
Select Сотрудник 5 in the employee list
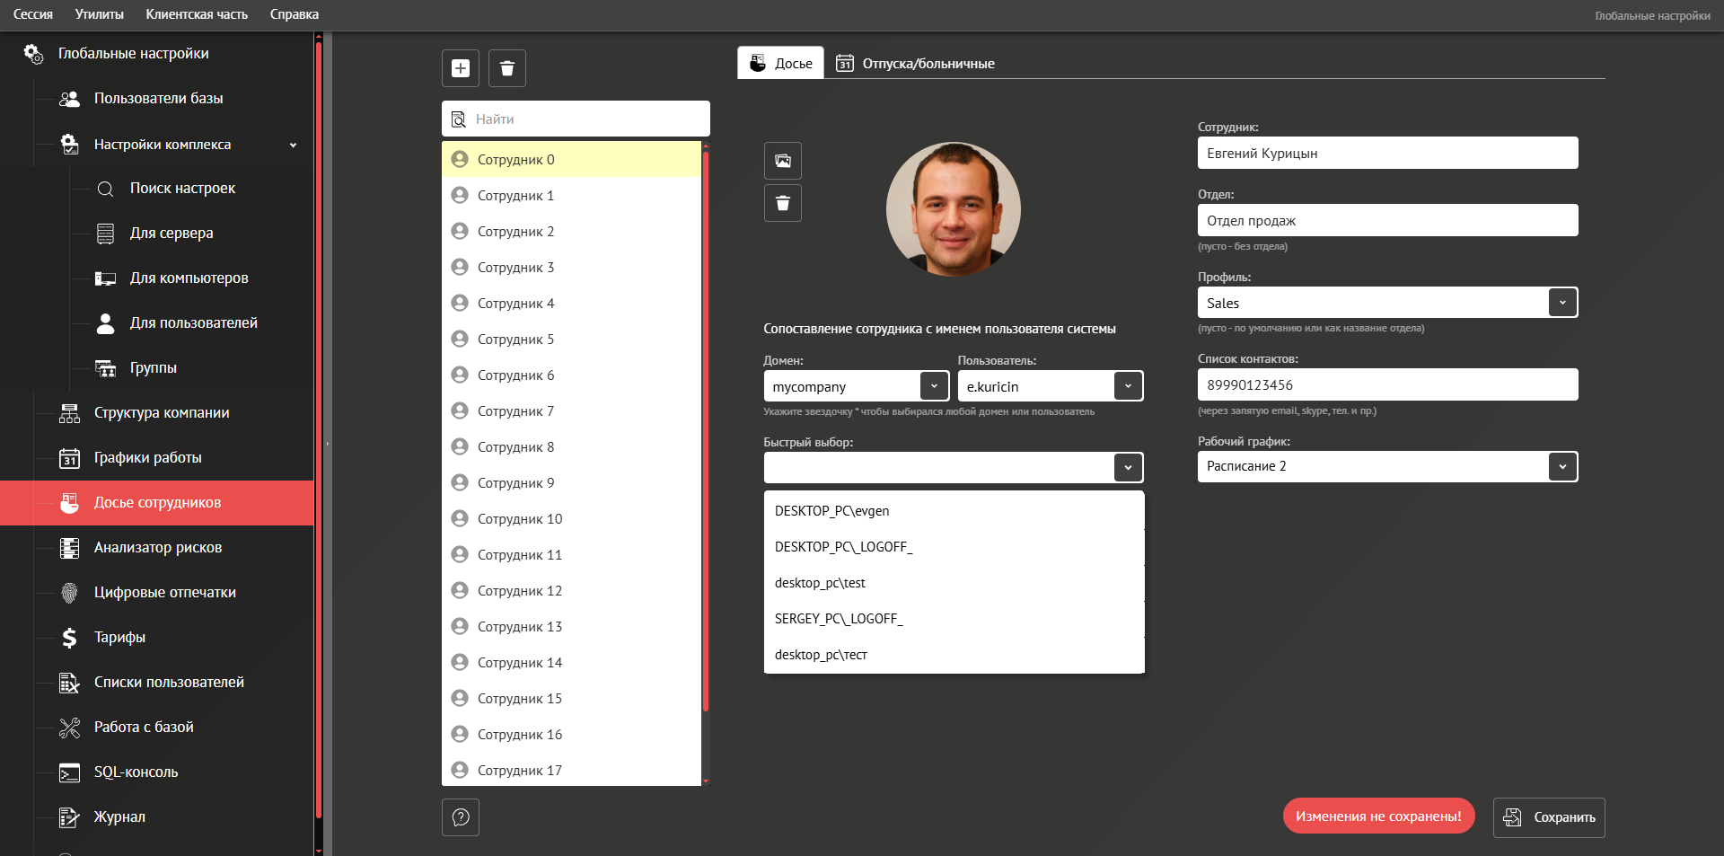pyautogui.click(x=515, y=340)
